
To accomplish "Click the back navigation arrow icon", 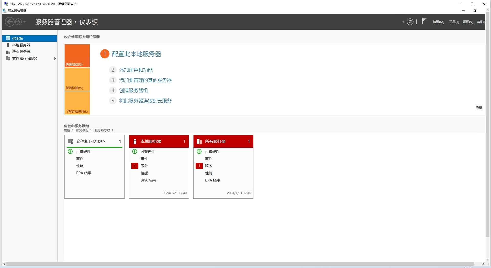I will click(x=10, y=22).
